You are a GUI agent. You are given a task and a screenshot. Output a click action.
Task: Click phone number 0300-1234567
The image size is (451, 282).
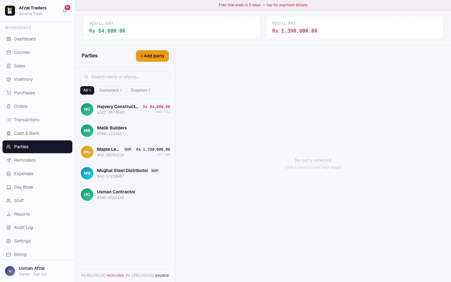coord(111,134)
